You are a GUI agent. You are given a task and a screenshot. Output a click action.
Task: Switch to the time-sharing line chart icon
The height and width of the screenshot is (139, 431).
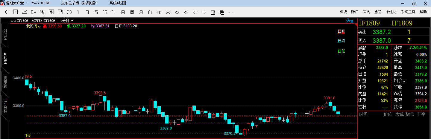25,12
